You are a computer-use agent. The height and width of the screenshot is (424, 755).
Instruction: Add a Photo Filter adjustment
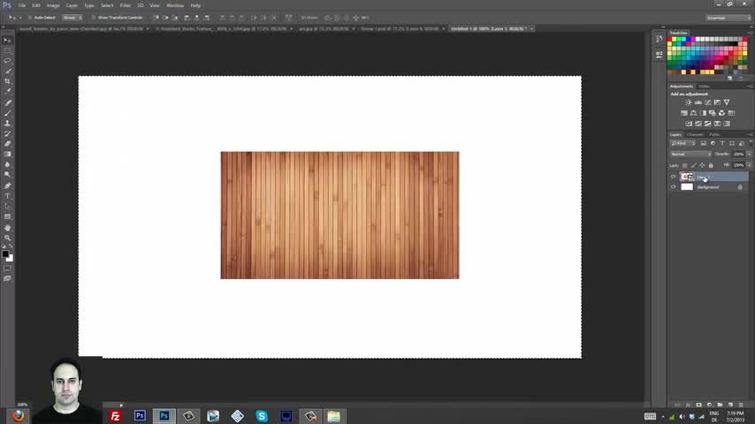pos(713,113)
